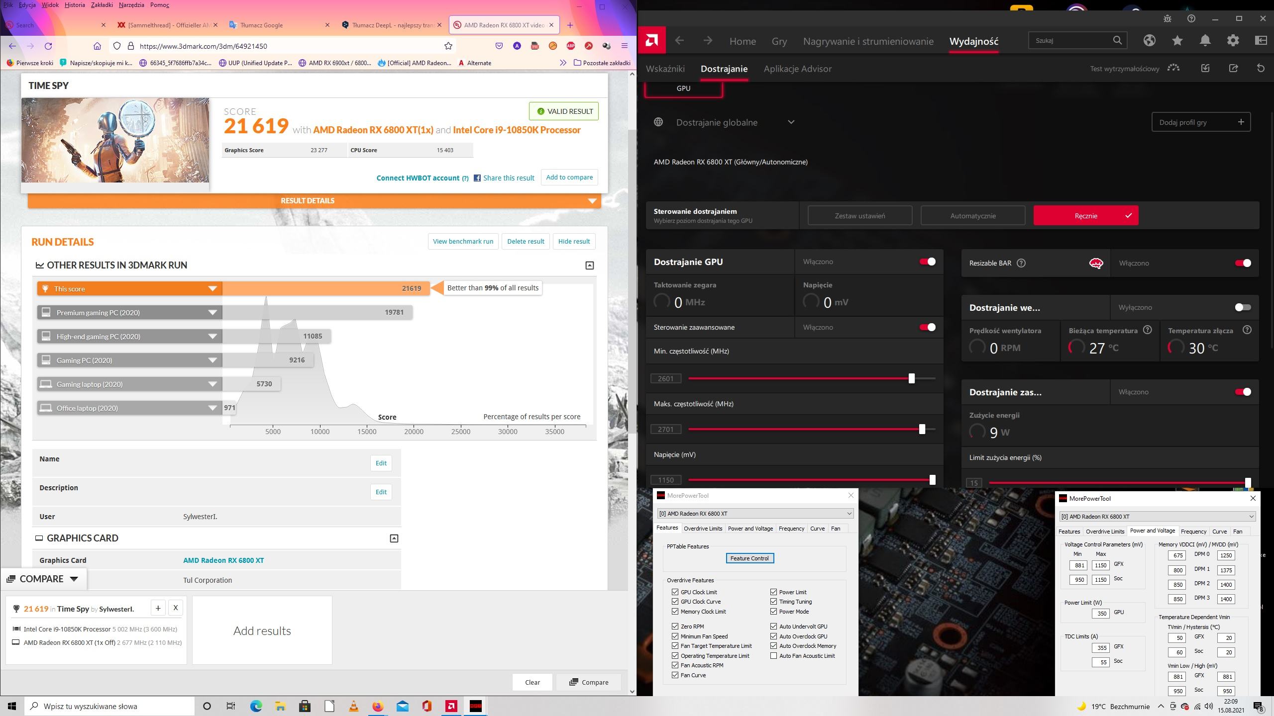Click the export tuning profile icon

[x=1233, y=69]
